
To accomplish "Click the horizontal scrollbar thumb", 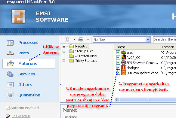I will (148, 99).
